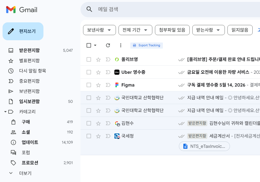Open the 올리브영 주문/결제 완료 email
The height and width of the screenshot is (182, 260).
[224, 59]
